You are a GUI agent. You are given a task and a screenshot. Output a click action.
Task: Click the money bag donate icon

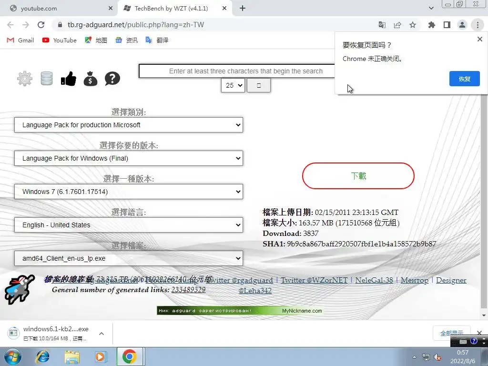pyautogui.click(x=91, y=79)
